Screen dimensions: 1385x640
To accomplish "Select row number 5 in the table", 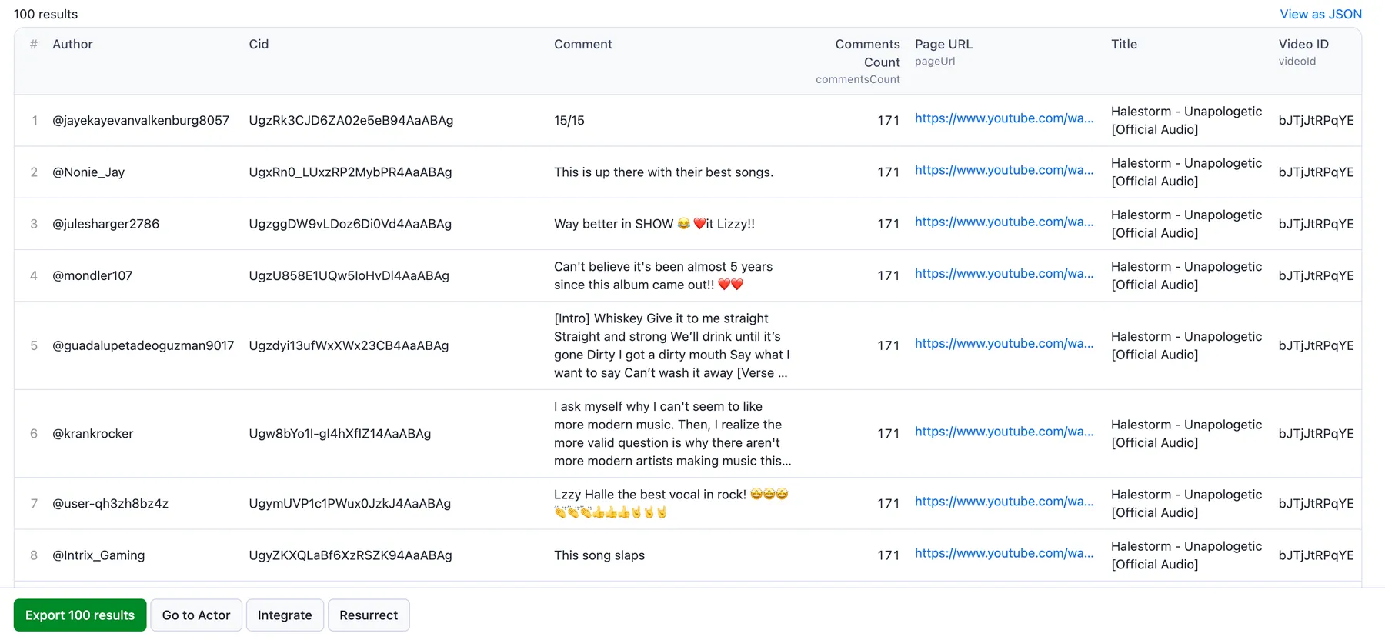I will [x=34, y=345].
